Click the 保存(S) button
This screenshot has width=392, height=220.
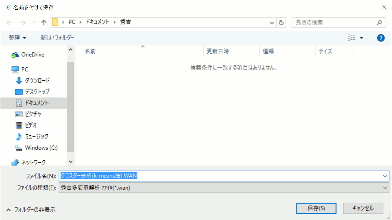[316, 208]
